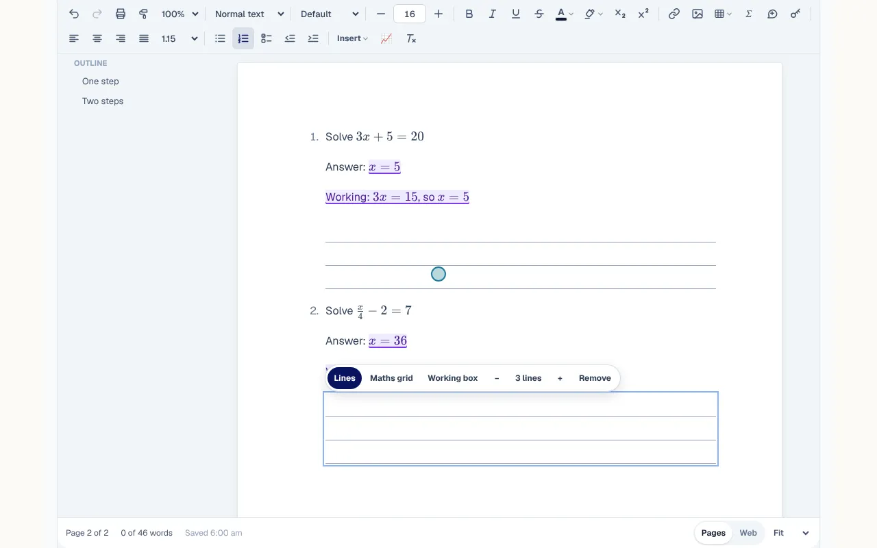877x548 pixels.
Task: Toggle bold formatting
Action: click(x=469, y=14)
